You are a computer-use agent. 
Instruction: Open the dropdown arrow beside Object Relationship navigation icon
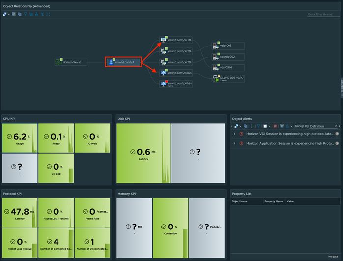[9, 14]
